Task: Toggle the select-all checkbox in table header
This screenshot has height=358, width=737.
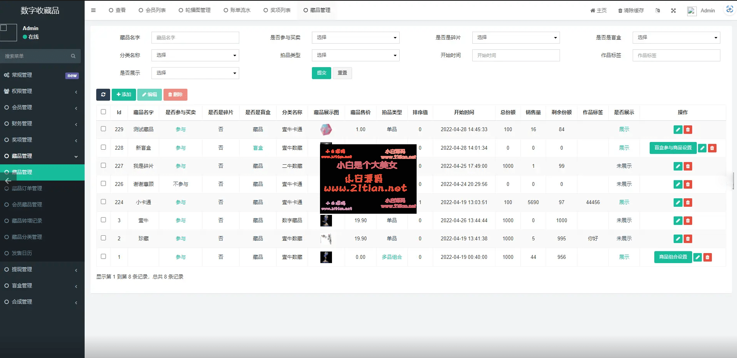Action: click(103, 112)
